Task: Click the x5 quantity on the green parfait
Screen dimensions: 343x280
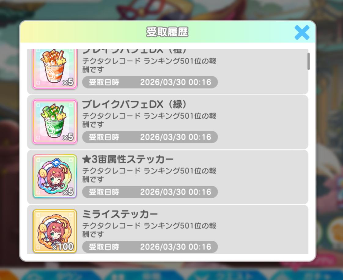Action: pos(68,137)
